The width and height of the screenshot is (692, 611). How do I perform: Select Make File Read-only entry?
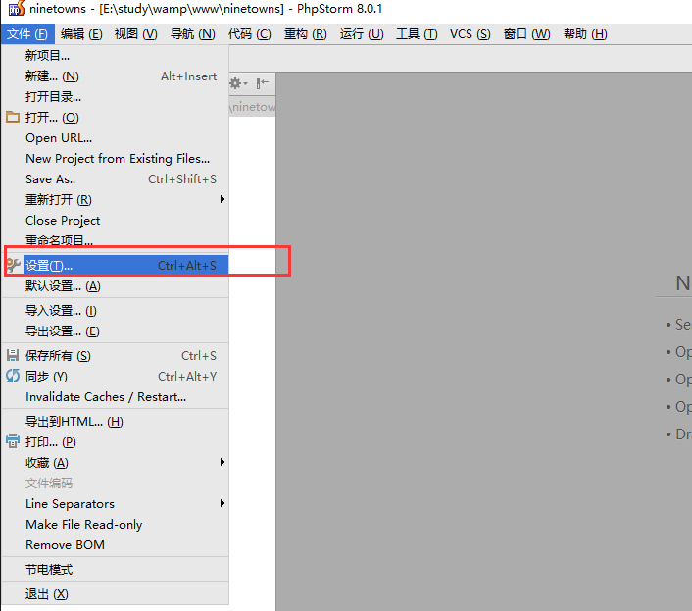116,524
